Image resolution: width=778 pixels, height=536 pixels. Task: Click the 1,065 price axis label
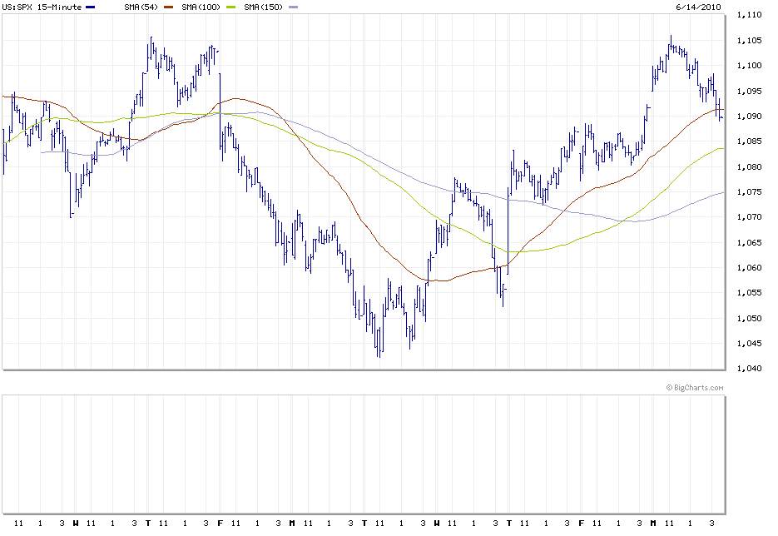(x=749, y=242)
